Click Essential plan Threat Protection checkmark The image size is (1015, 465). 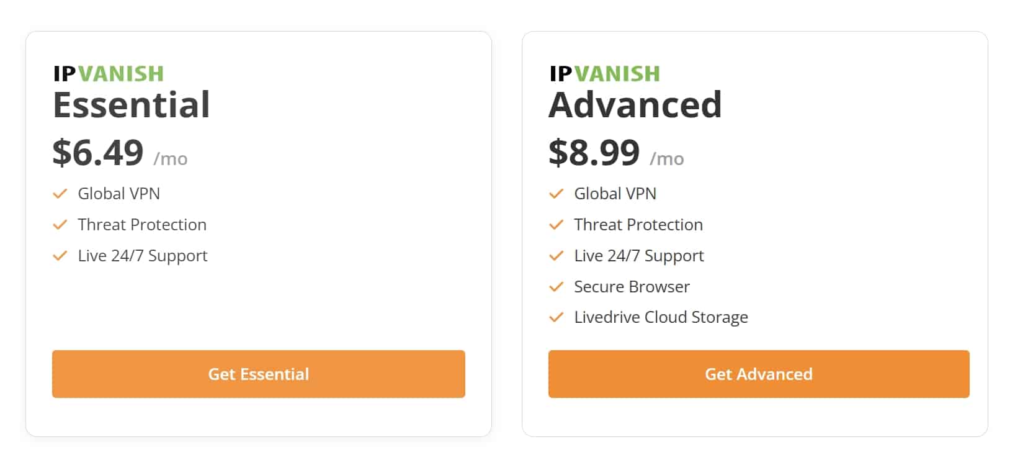click(x=60, y=225)
